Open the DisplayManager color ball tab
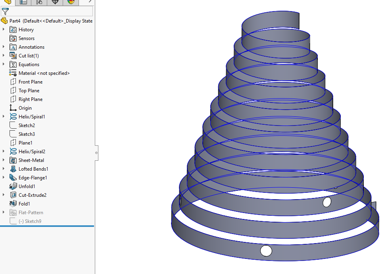 (x=71, y=2)
